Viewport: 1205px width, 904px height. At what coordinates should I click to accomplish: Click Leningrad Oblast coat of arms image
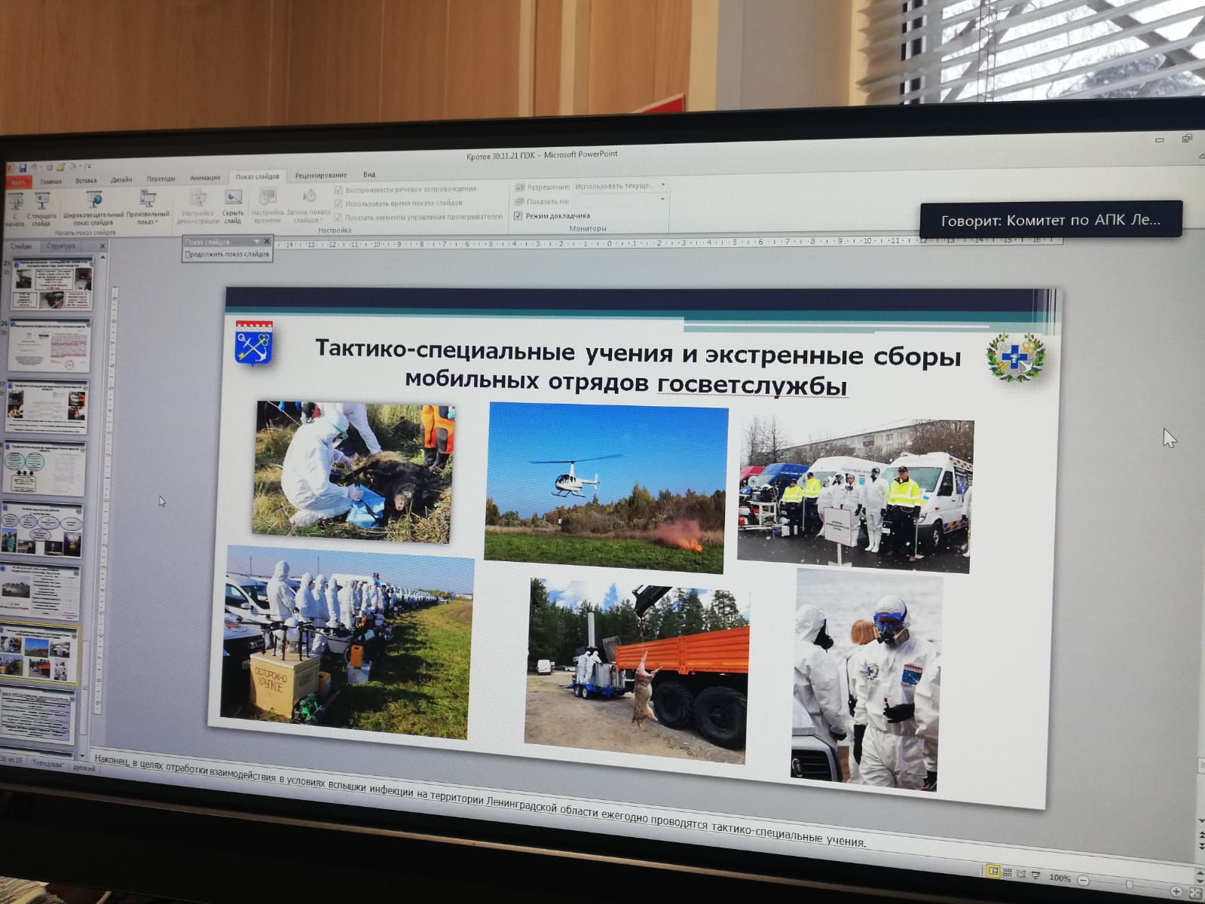tap(253, 344)
